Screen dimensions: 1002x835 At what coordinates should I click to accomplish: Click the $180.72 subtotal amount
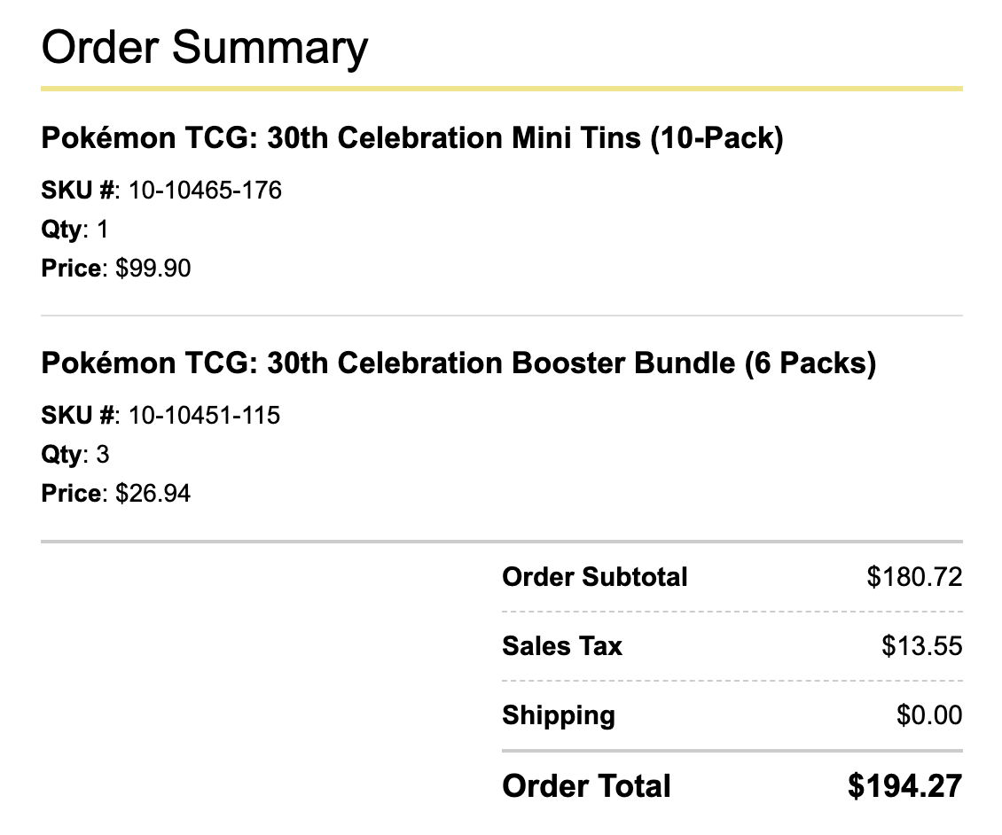(914, 577)
